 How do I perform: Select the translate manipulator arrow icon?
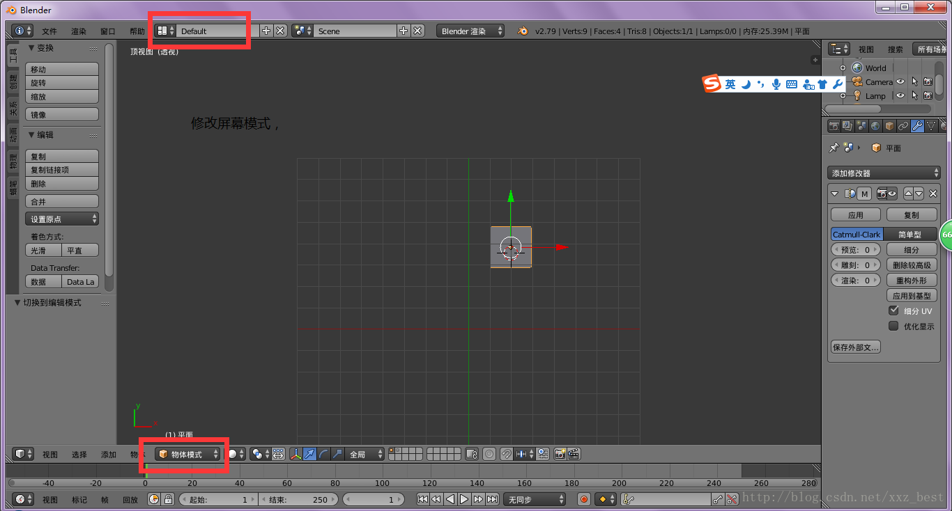coord(309,454)
